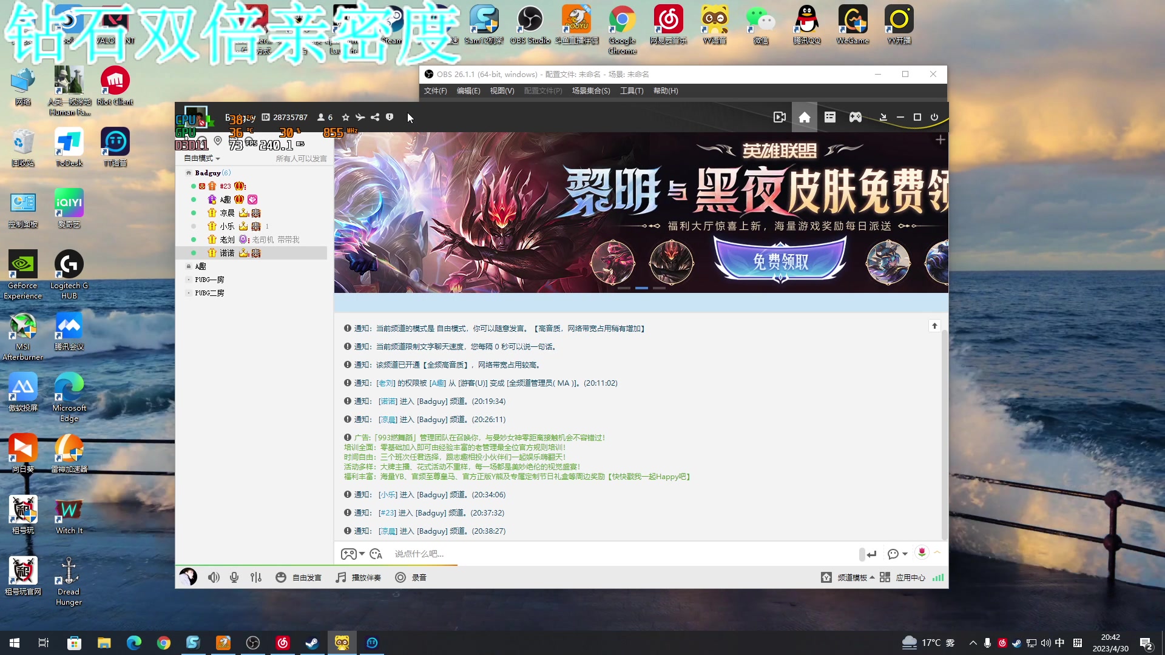This screenshot has height=655, width=1165.
Task: Send a flower with the rose icon
Action: click(922, 552)
